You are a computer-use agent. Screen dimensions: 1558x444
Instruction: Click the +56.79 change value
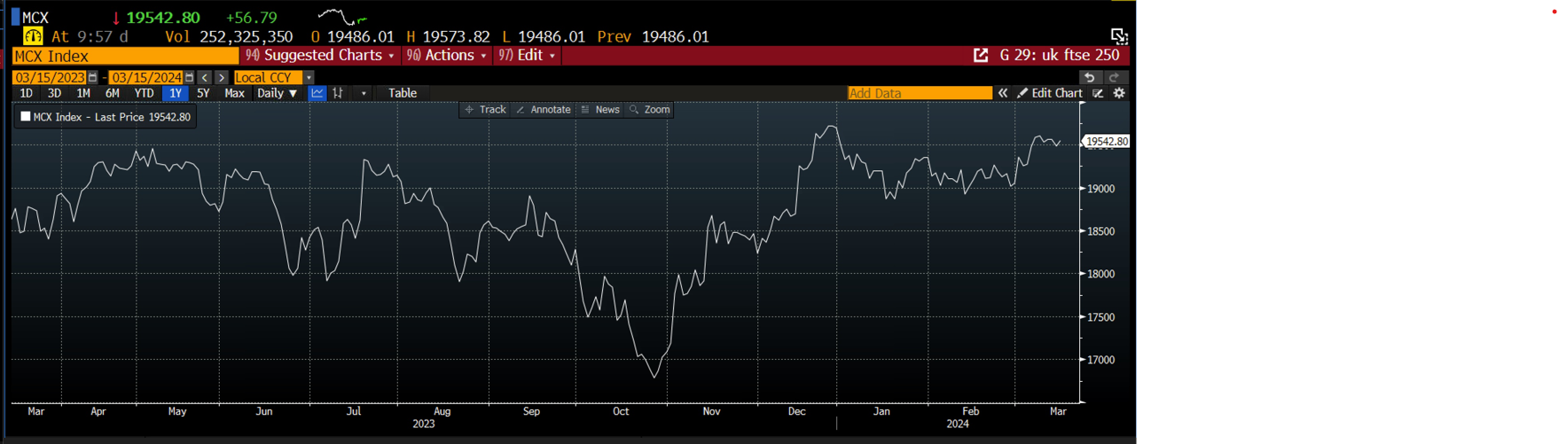coord(252,18)
